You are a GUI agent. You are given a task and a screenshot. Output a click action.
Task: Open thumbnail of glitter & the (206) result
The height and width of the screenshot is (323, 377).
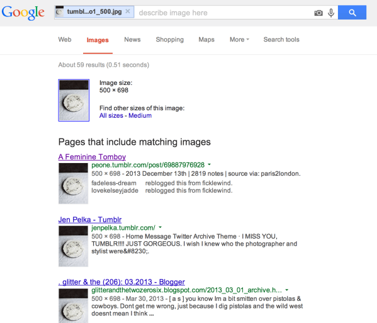(74, 305)
